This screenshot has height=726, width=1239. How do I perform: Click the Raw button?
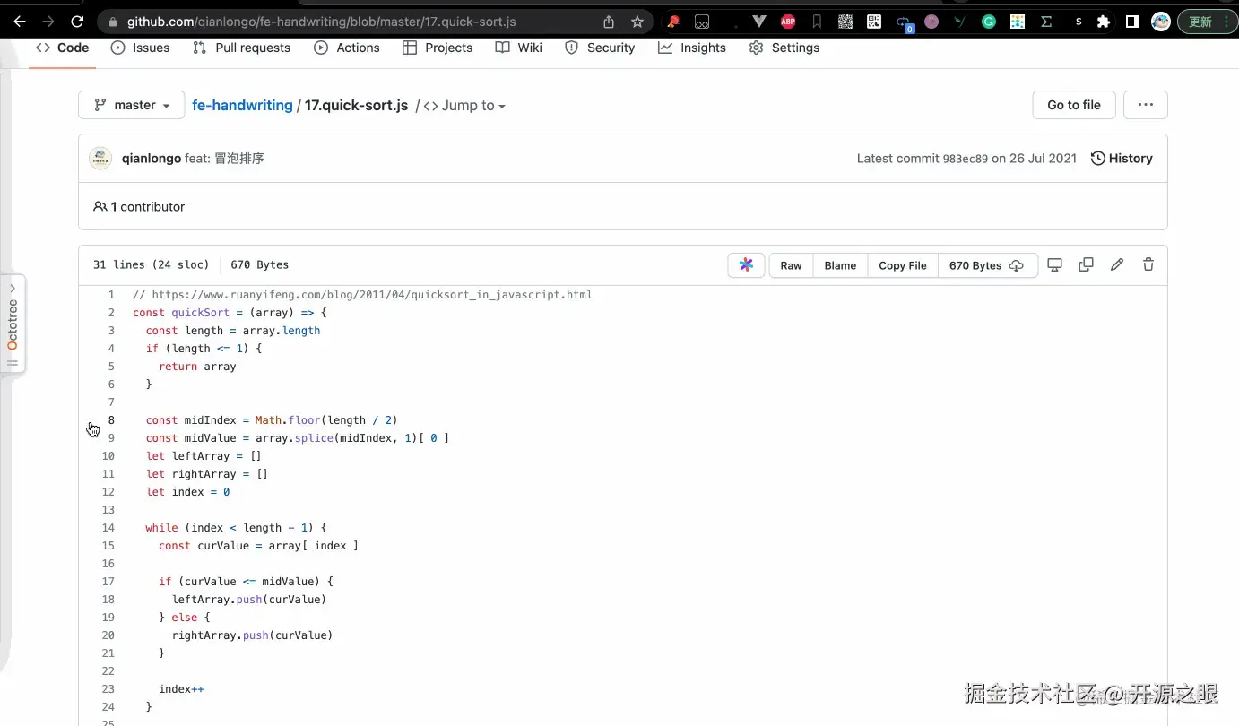tap(791, 265)
